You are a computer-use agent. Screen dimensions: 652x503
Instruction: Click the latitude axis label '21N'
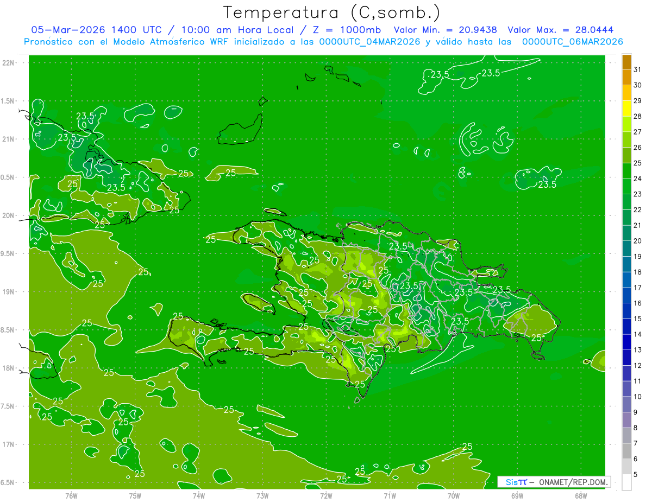click(9, 139)
